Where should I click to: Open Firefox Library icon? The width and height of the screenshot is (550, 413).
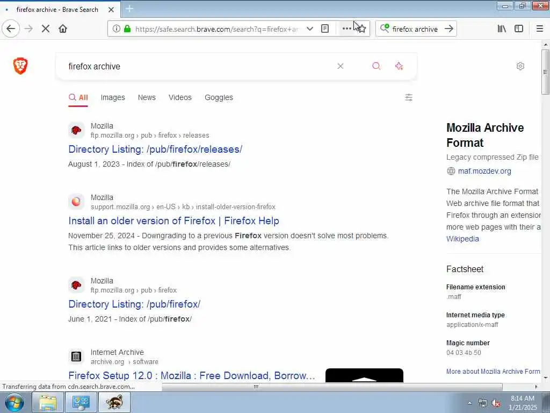pyautogui.click(x=502, y=29)
